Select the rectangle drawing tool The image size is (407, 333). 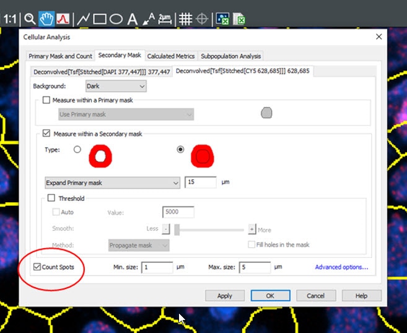(99, 19)
